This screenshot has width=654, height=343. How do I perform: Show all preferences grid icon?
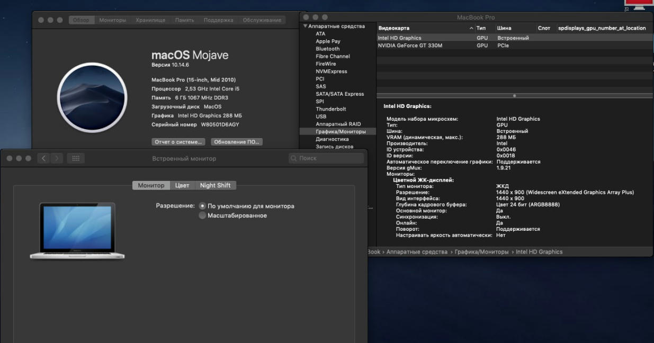(76, 158)
